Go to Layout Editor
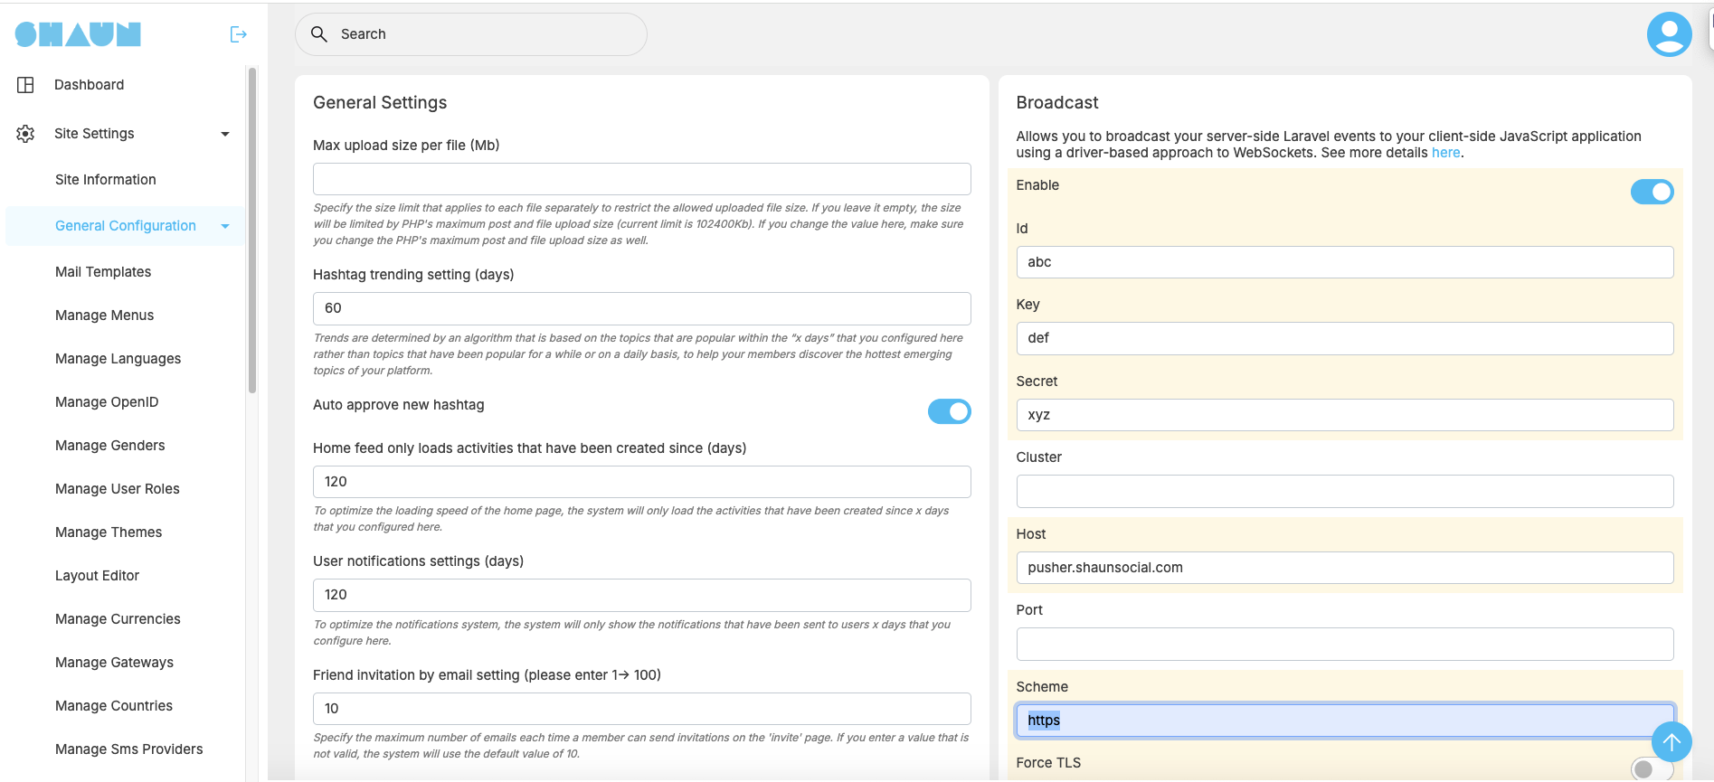 point(97,576)
